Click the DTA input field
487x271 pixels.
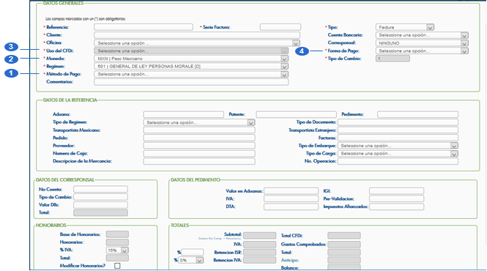pyautogui.click(x=291, y=207)
